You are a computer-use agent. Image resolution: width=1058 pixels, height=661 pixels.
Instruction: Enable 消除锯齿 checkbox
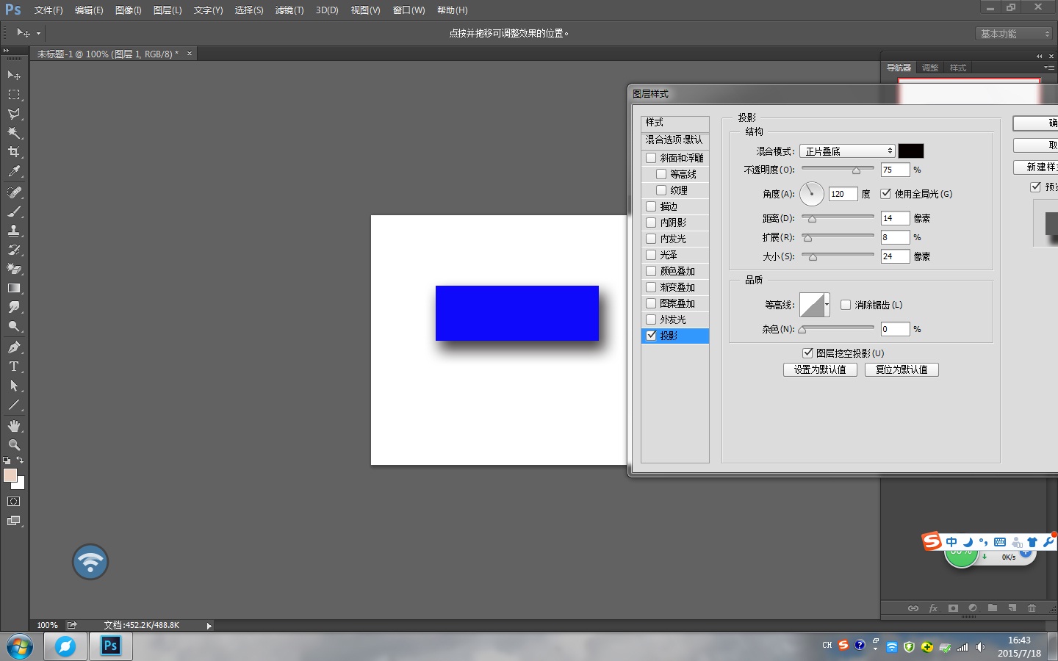click(x=846, y=305)
